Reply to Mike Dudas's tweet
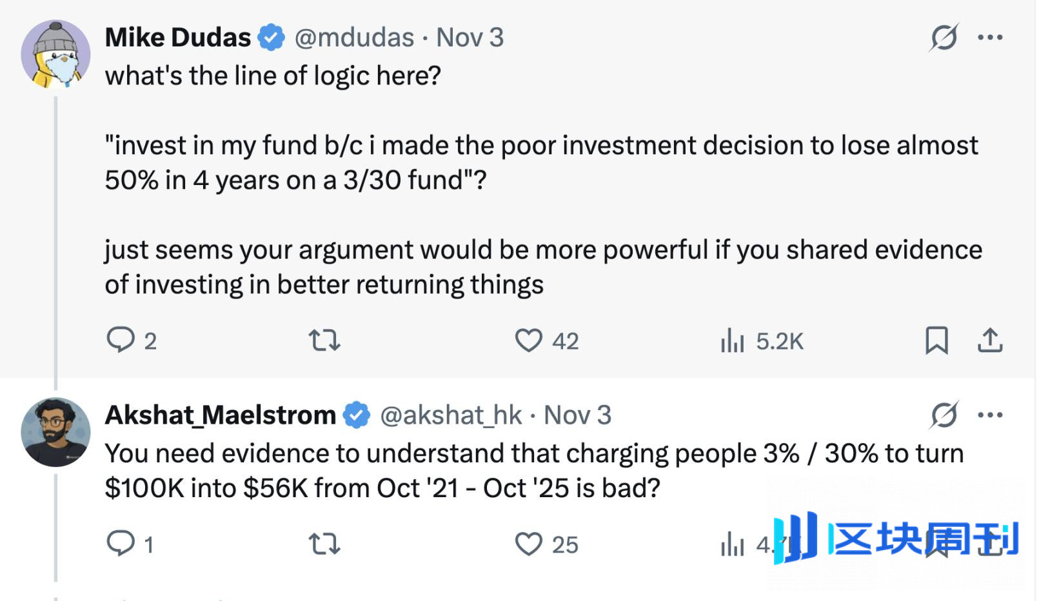Viewport: 1039px width, 601px height. pyautogui.click(x=121, y=340)
